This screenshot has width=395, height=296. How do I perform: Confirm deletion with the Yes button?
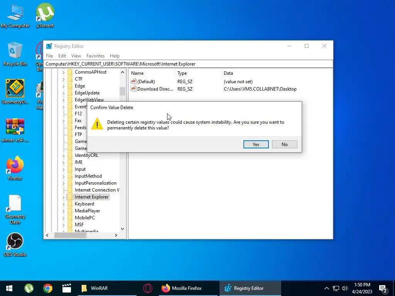[x=256, y=144]
